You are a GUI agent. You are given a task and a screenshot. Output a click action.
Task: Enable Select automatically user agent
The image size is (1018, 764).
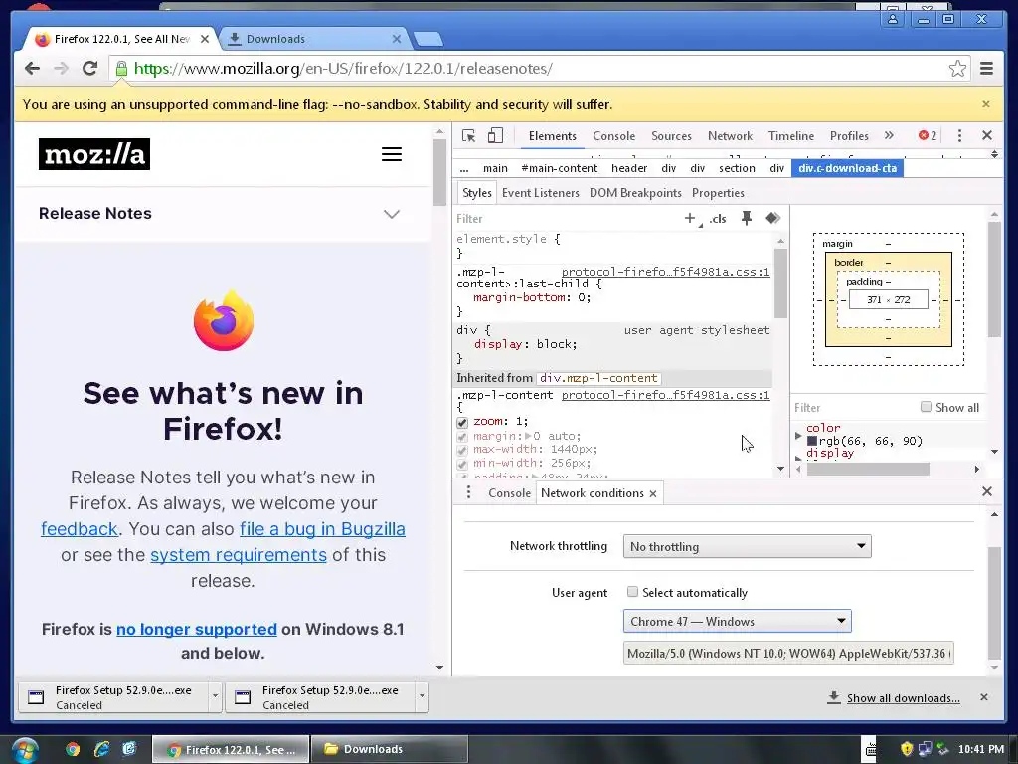pos(632,592)
